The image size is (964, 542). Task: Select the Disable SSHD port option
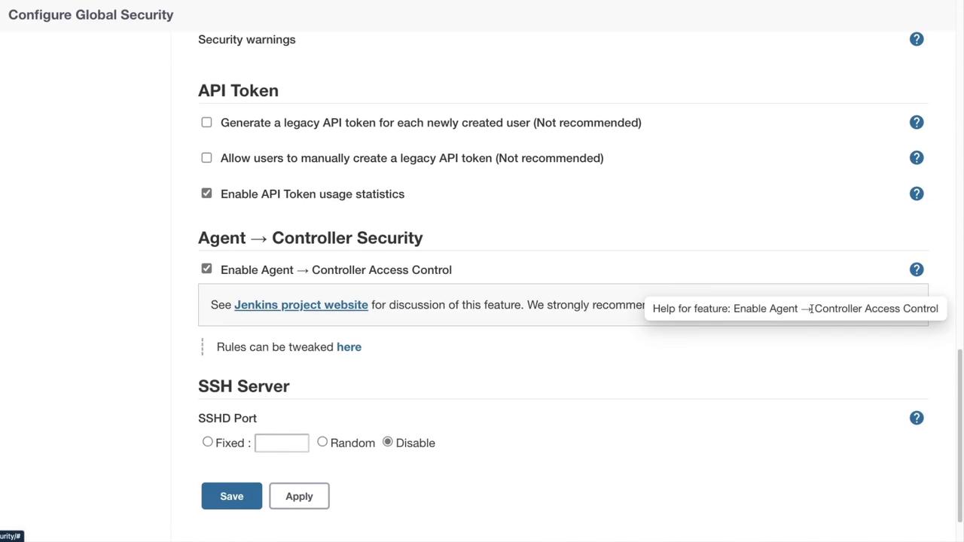pos(388,442)
